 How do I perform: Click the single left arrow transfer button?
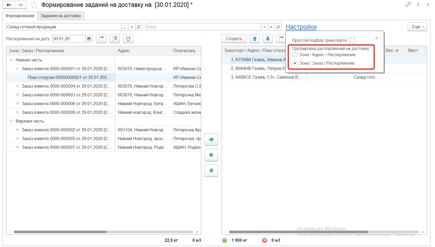click(x=211, y=171)
